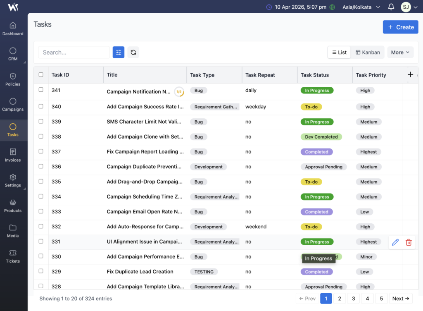Select the checkbox for task 337
423x311 pixels.
click(41, 151)
